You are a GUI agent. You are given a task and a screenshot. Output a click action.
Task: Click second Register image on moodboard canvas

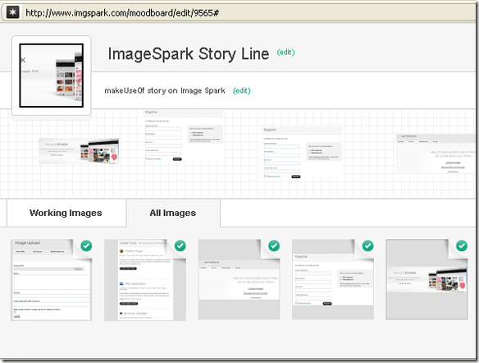(x=302, y=153)
